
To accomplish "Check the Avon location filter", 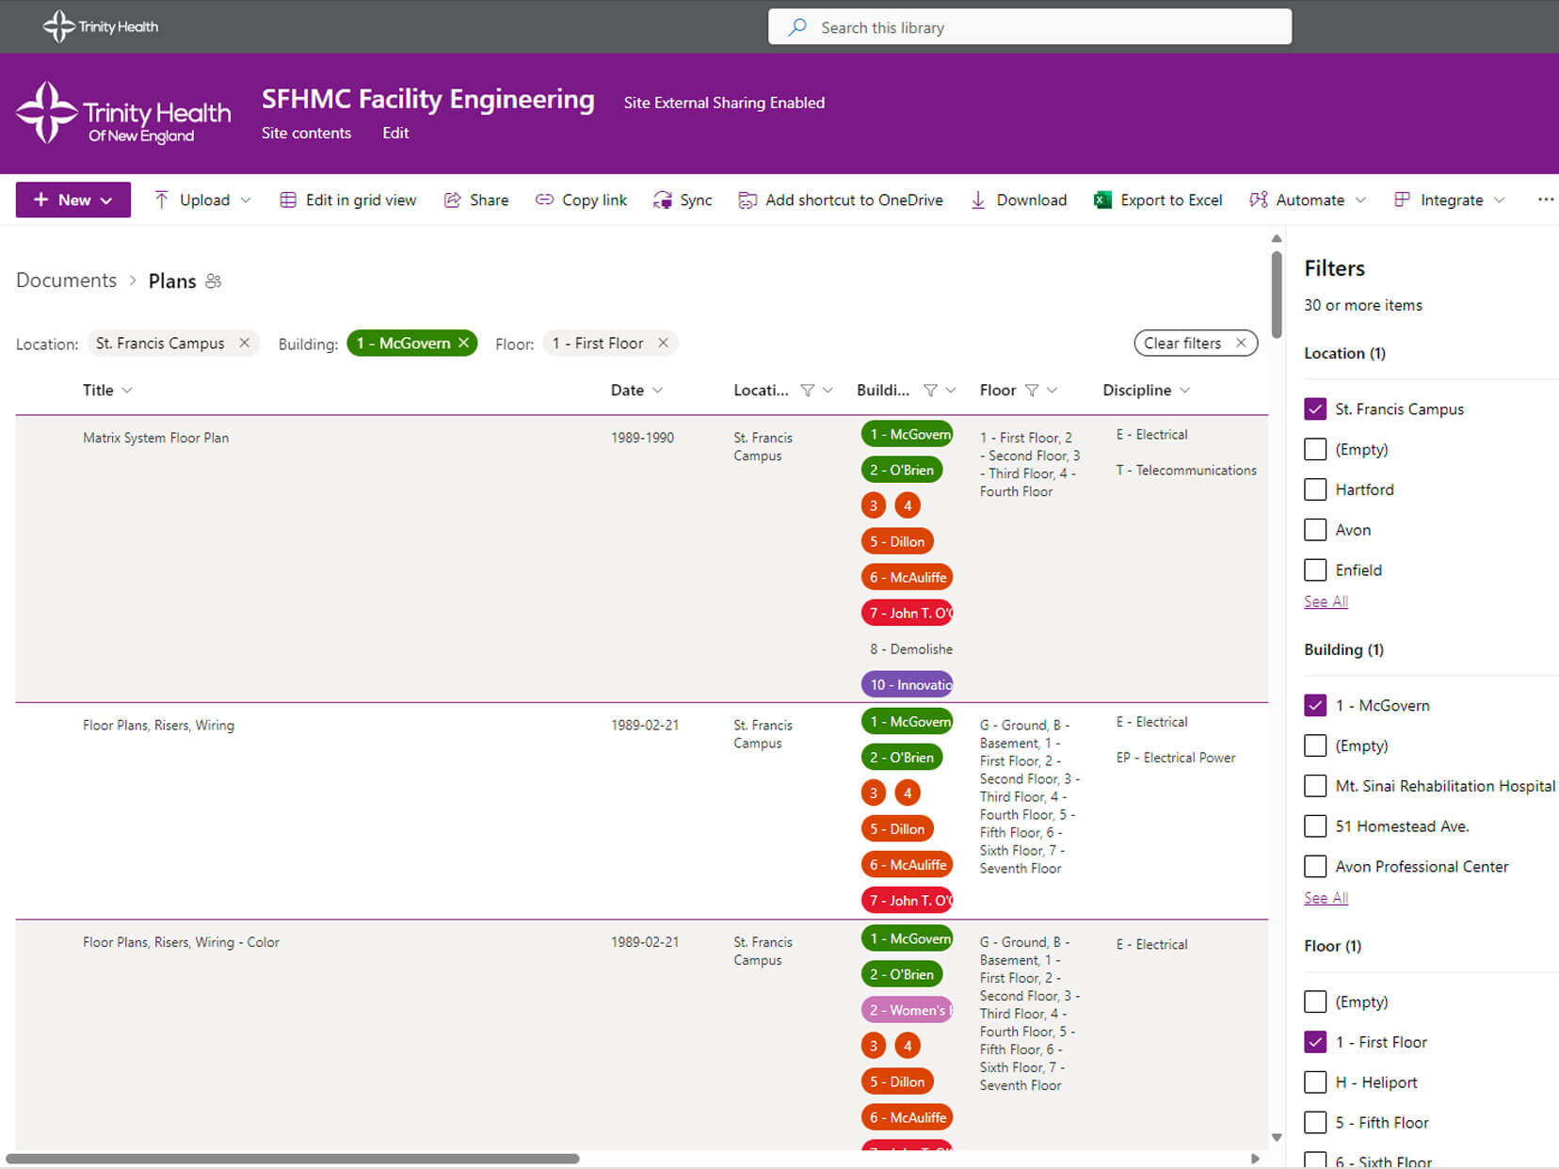I will click(x=1315, y=530).
